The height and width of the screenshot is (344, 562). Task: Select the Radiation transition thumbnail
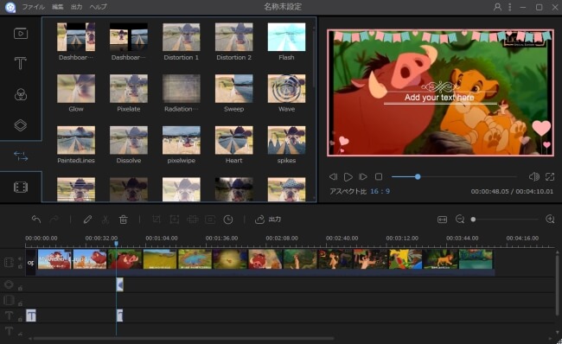[181, 89]
